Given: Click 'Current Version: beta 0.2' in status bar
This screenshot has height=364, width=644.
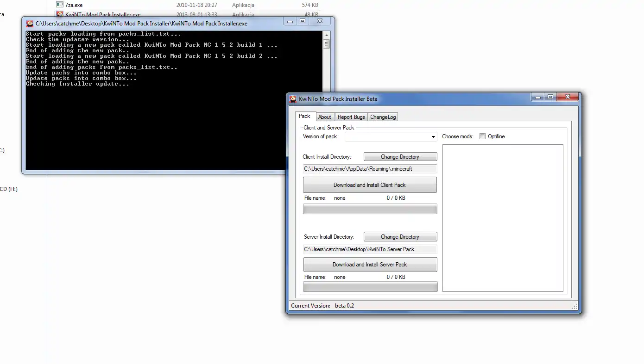Looking at the screenshot, I should click(322, 306).
